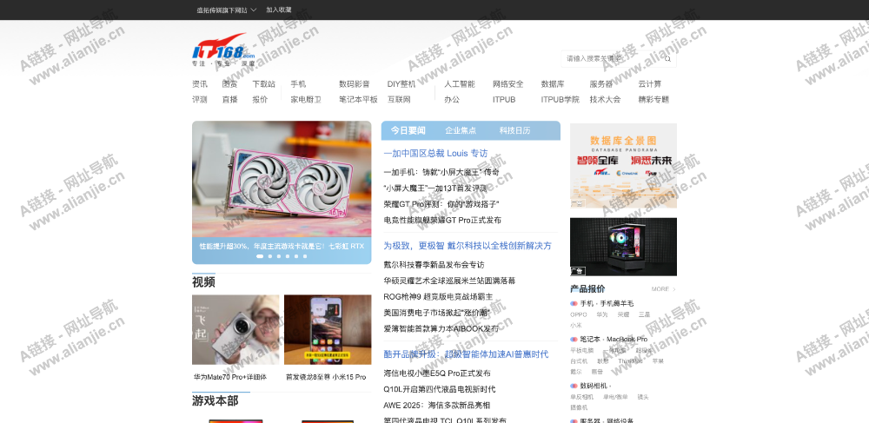Go to the 笔记本平板 channel

[x=358, y=100]
